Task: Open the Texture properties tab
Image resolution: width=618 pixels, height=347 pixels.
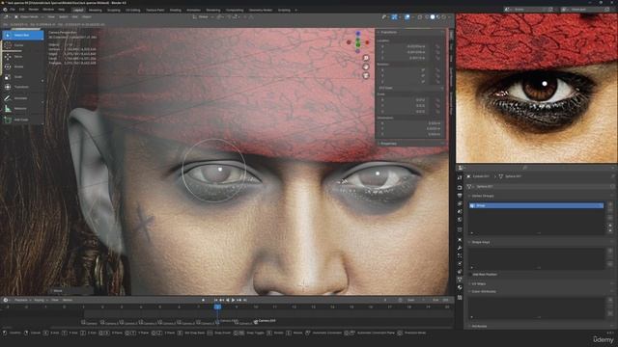Action: pos(460,298)
